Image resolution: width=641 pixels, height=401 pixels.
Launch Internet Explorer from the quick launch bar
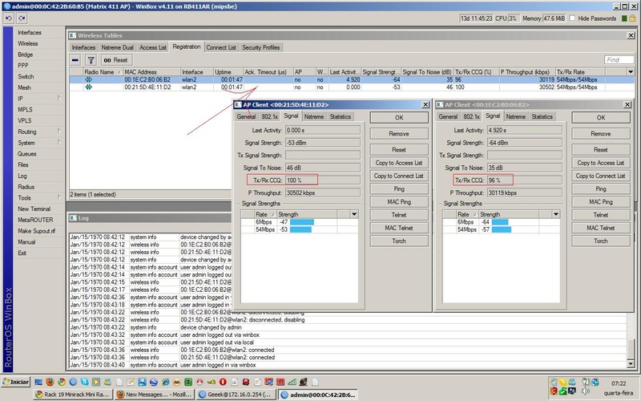coord(165,383)
